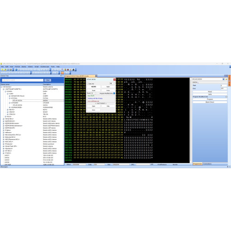Image resolution: width=231 pixels, height=231 pixels.
Task: Click the vertical scrollbar of hex view
Action: 190,120
